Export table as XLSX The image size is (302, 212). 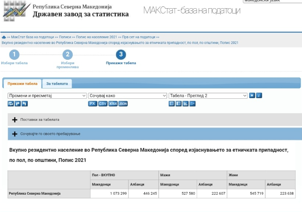[113, 104]
